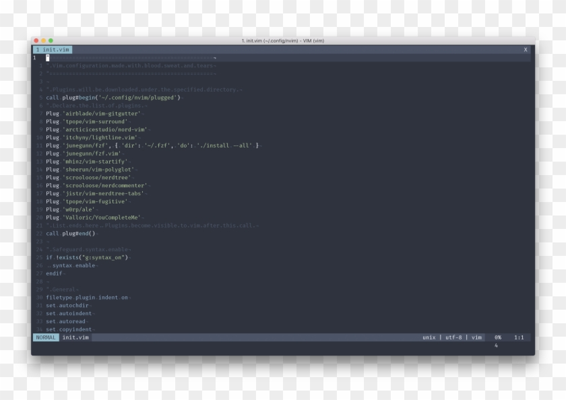Image resolution: width=566 pixels, height=400 pixels.
Task: Click the green maximize window button
Action: (51, 41)
